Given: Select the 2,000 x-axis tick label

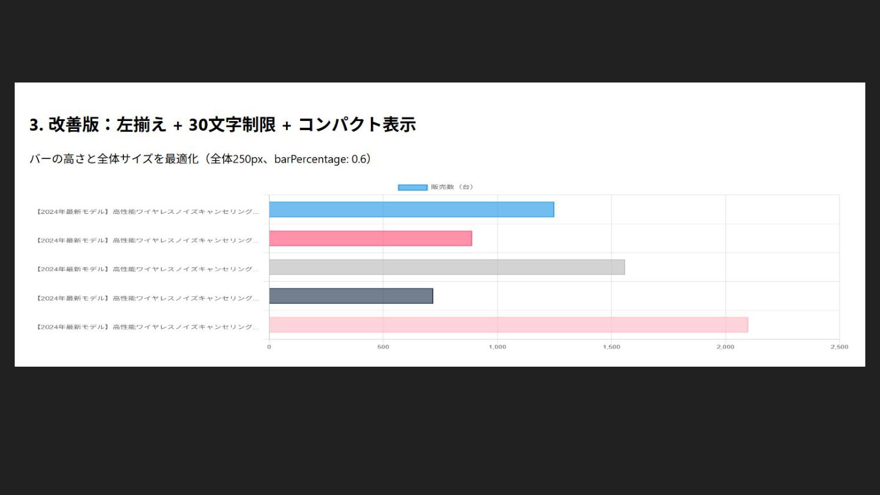Looking at the screenshot, I should [x=725, y=347].
